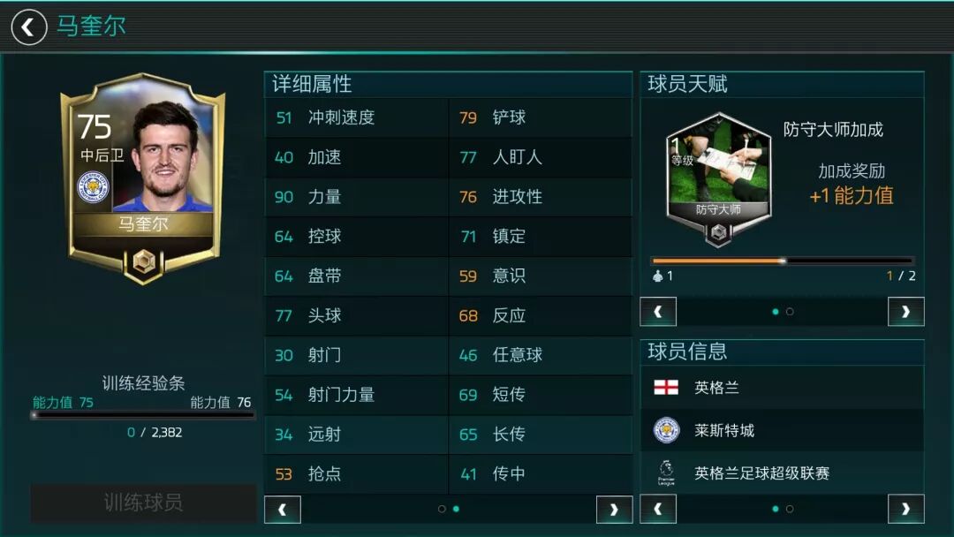Viewport: 954px width, 537px height.
Task: Click the 训练球员 button
Action: point(144,503)
